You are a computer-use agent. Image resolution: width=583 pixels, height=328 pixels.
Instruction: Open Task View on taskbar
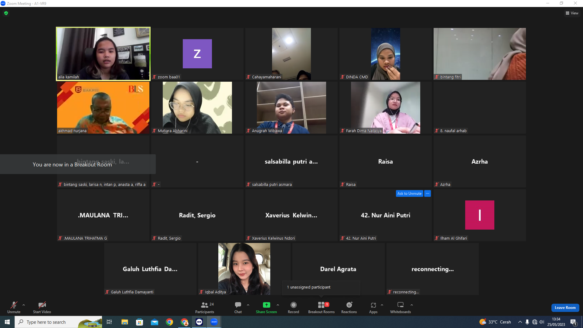coord(109,322)
